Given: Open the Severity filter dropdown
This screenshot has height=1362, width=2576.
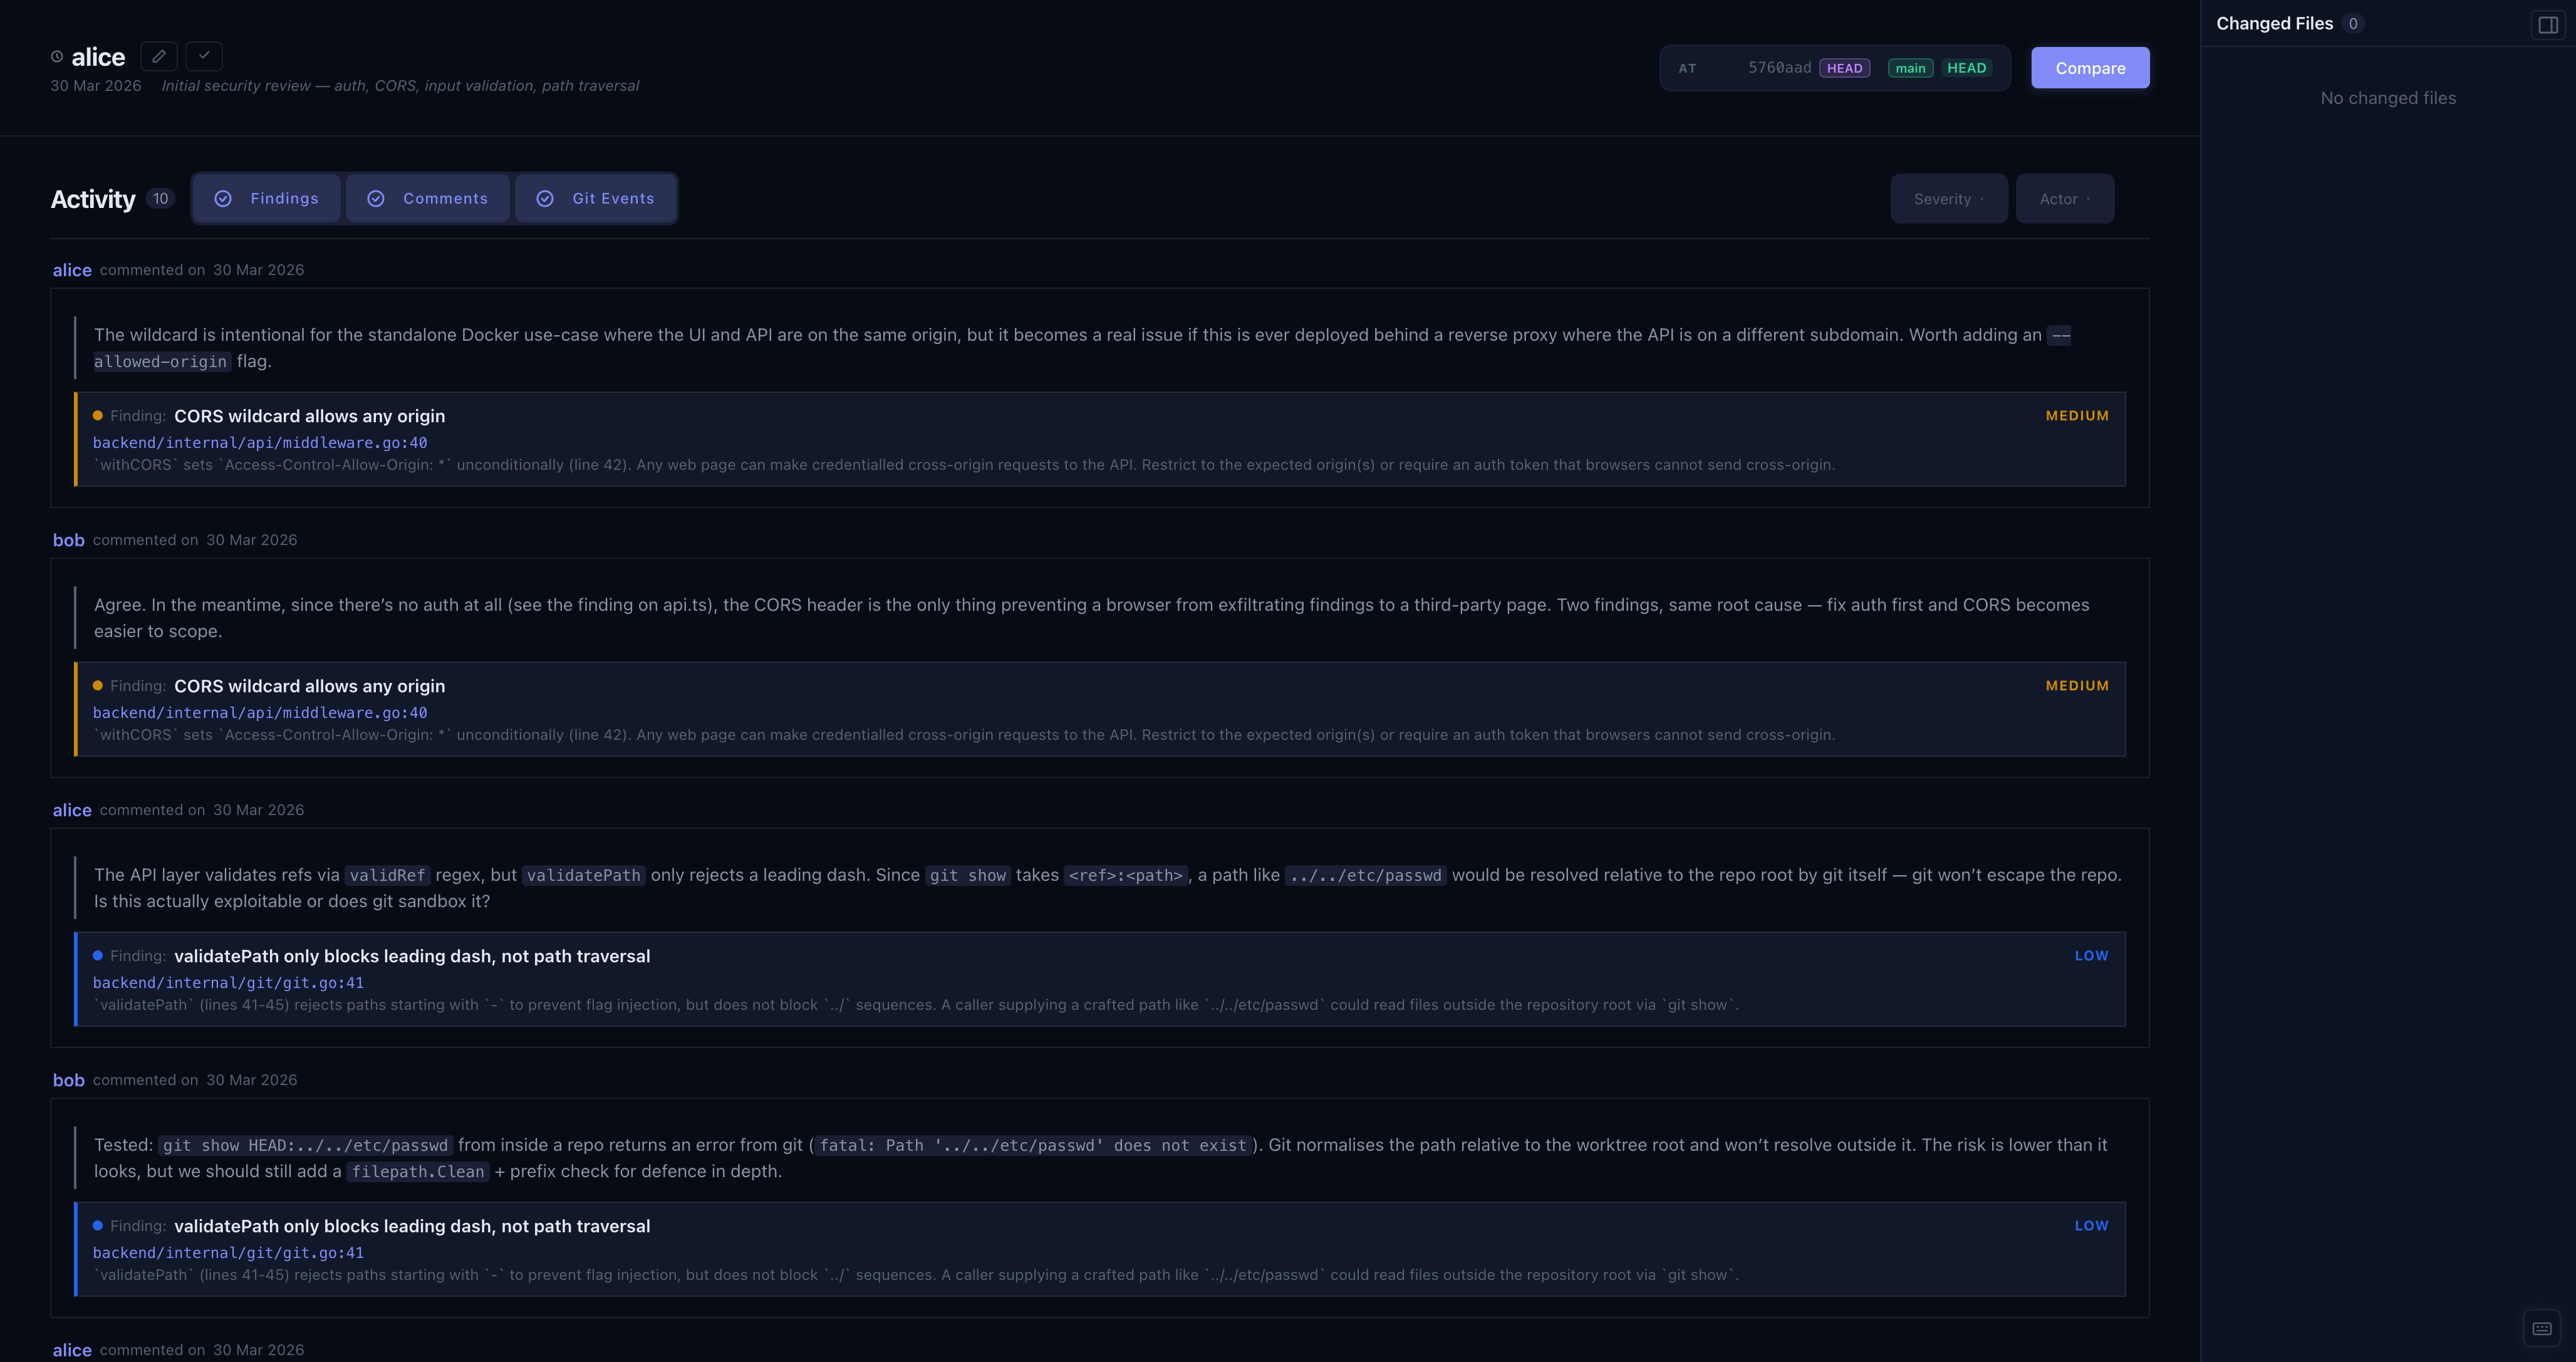Looking at the screenshot, I should pos(1947,198).
